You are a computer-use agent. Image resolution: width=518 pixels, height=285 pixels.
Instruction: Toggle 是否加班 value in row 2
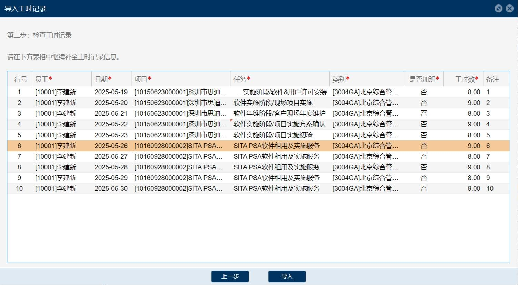424,103
